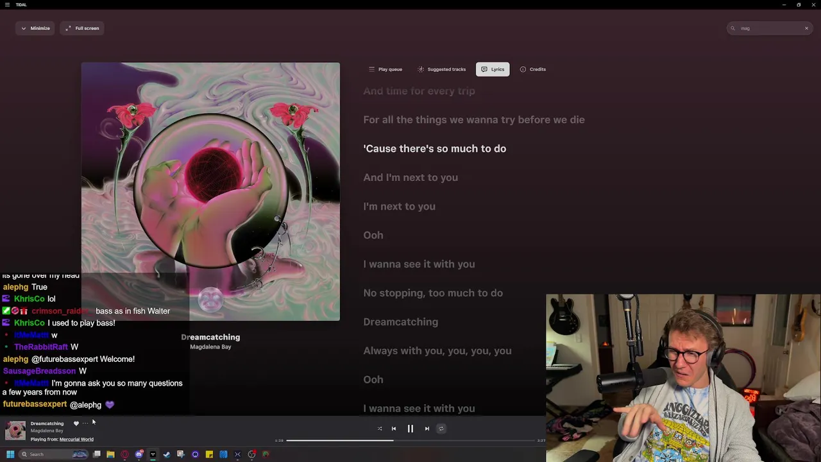
Task: Open the Suggested tracks tab
Action: 442,69
